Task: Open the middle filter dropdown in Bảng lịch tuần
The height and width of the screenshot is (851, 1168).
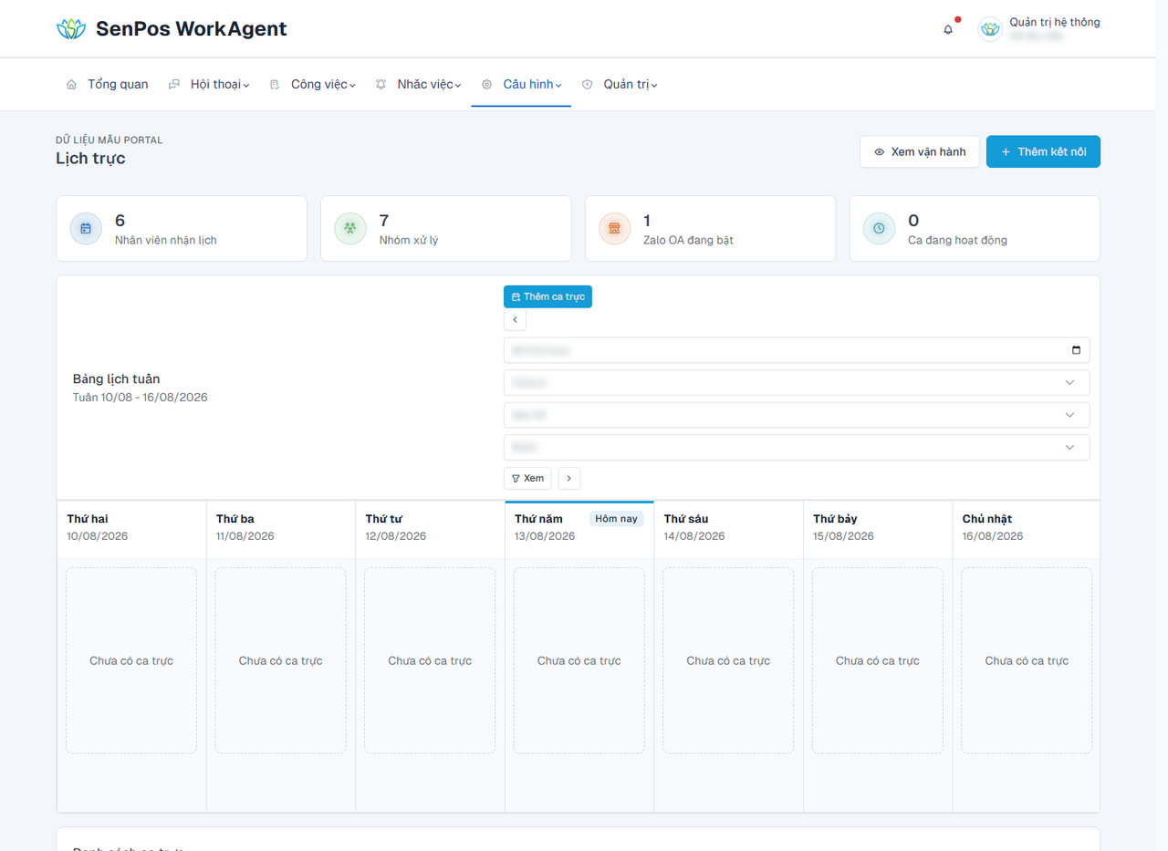Action: tap(797, 415)
